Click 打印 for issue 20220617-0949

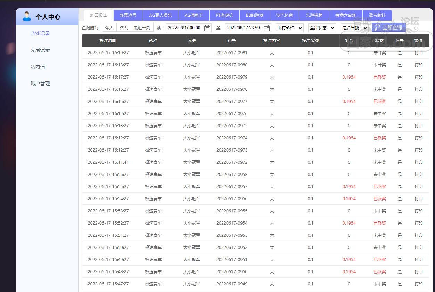(x=418, y=284)
